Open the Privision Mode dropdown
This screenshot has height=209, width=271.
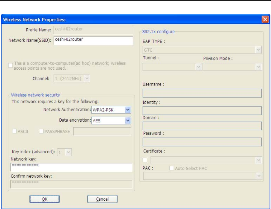[258, 67]
